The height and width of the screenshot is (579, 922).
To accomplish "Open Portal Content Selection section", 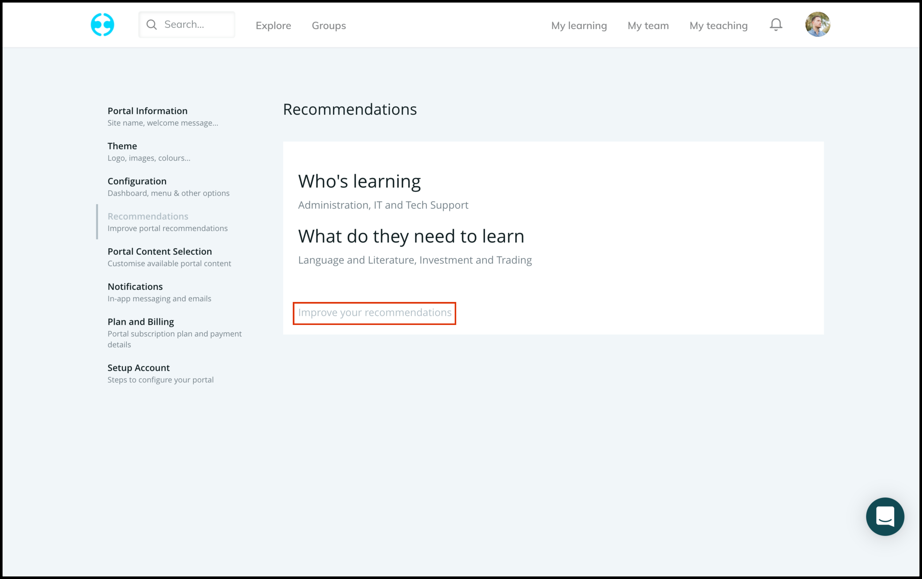I will click(160, 251).
